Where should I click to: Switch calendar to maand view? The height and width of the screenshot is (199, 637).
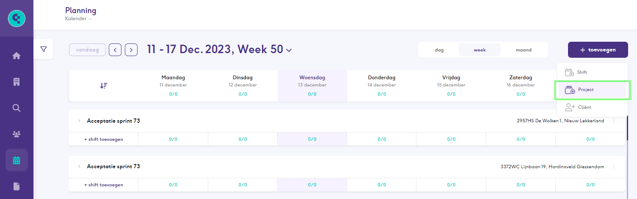(523, 50)
